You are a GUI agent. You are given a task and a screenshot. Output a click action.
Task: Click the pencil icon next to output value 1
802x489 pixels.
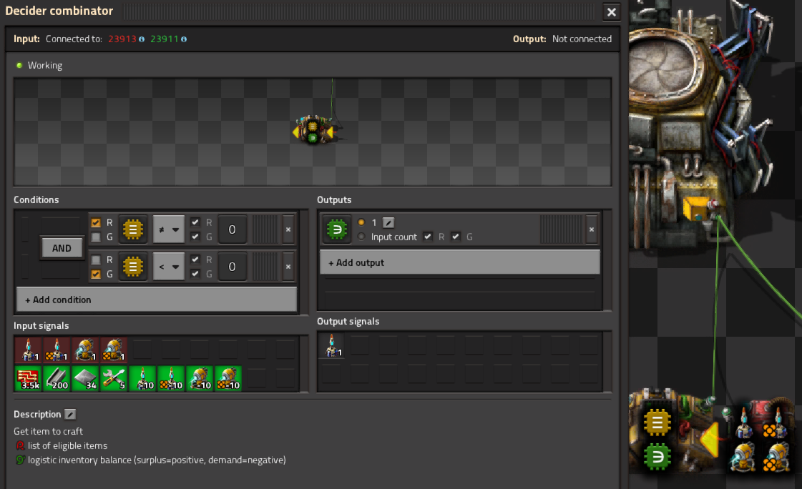tap(388, 222)
